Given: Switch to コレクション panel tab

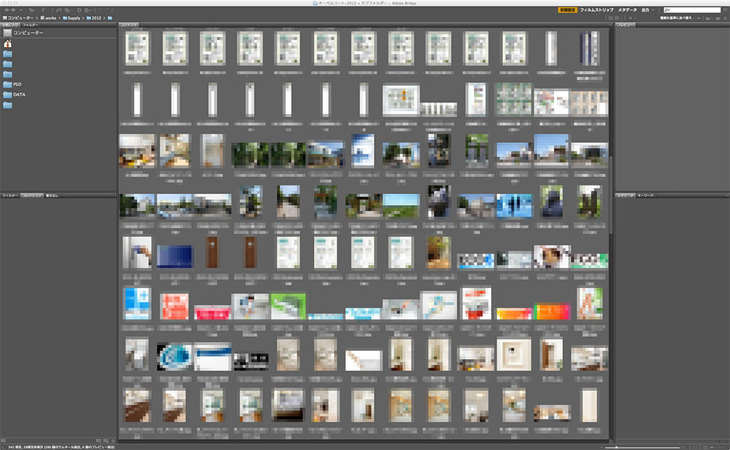Looking at the screenshot, I should pos(32,195).
